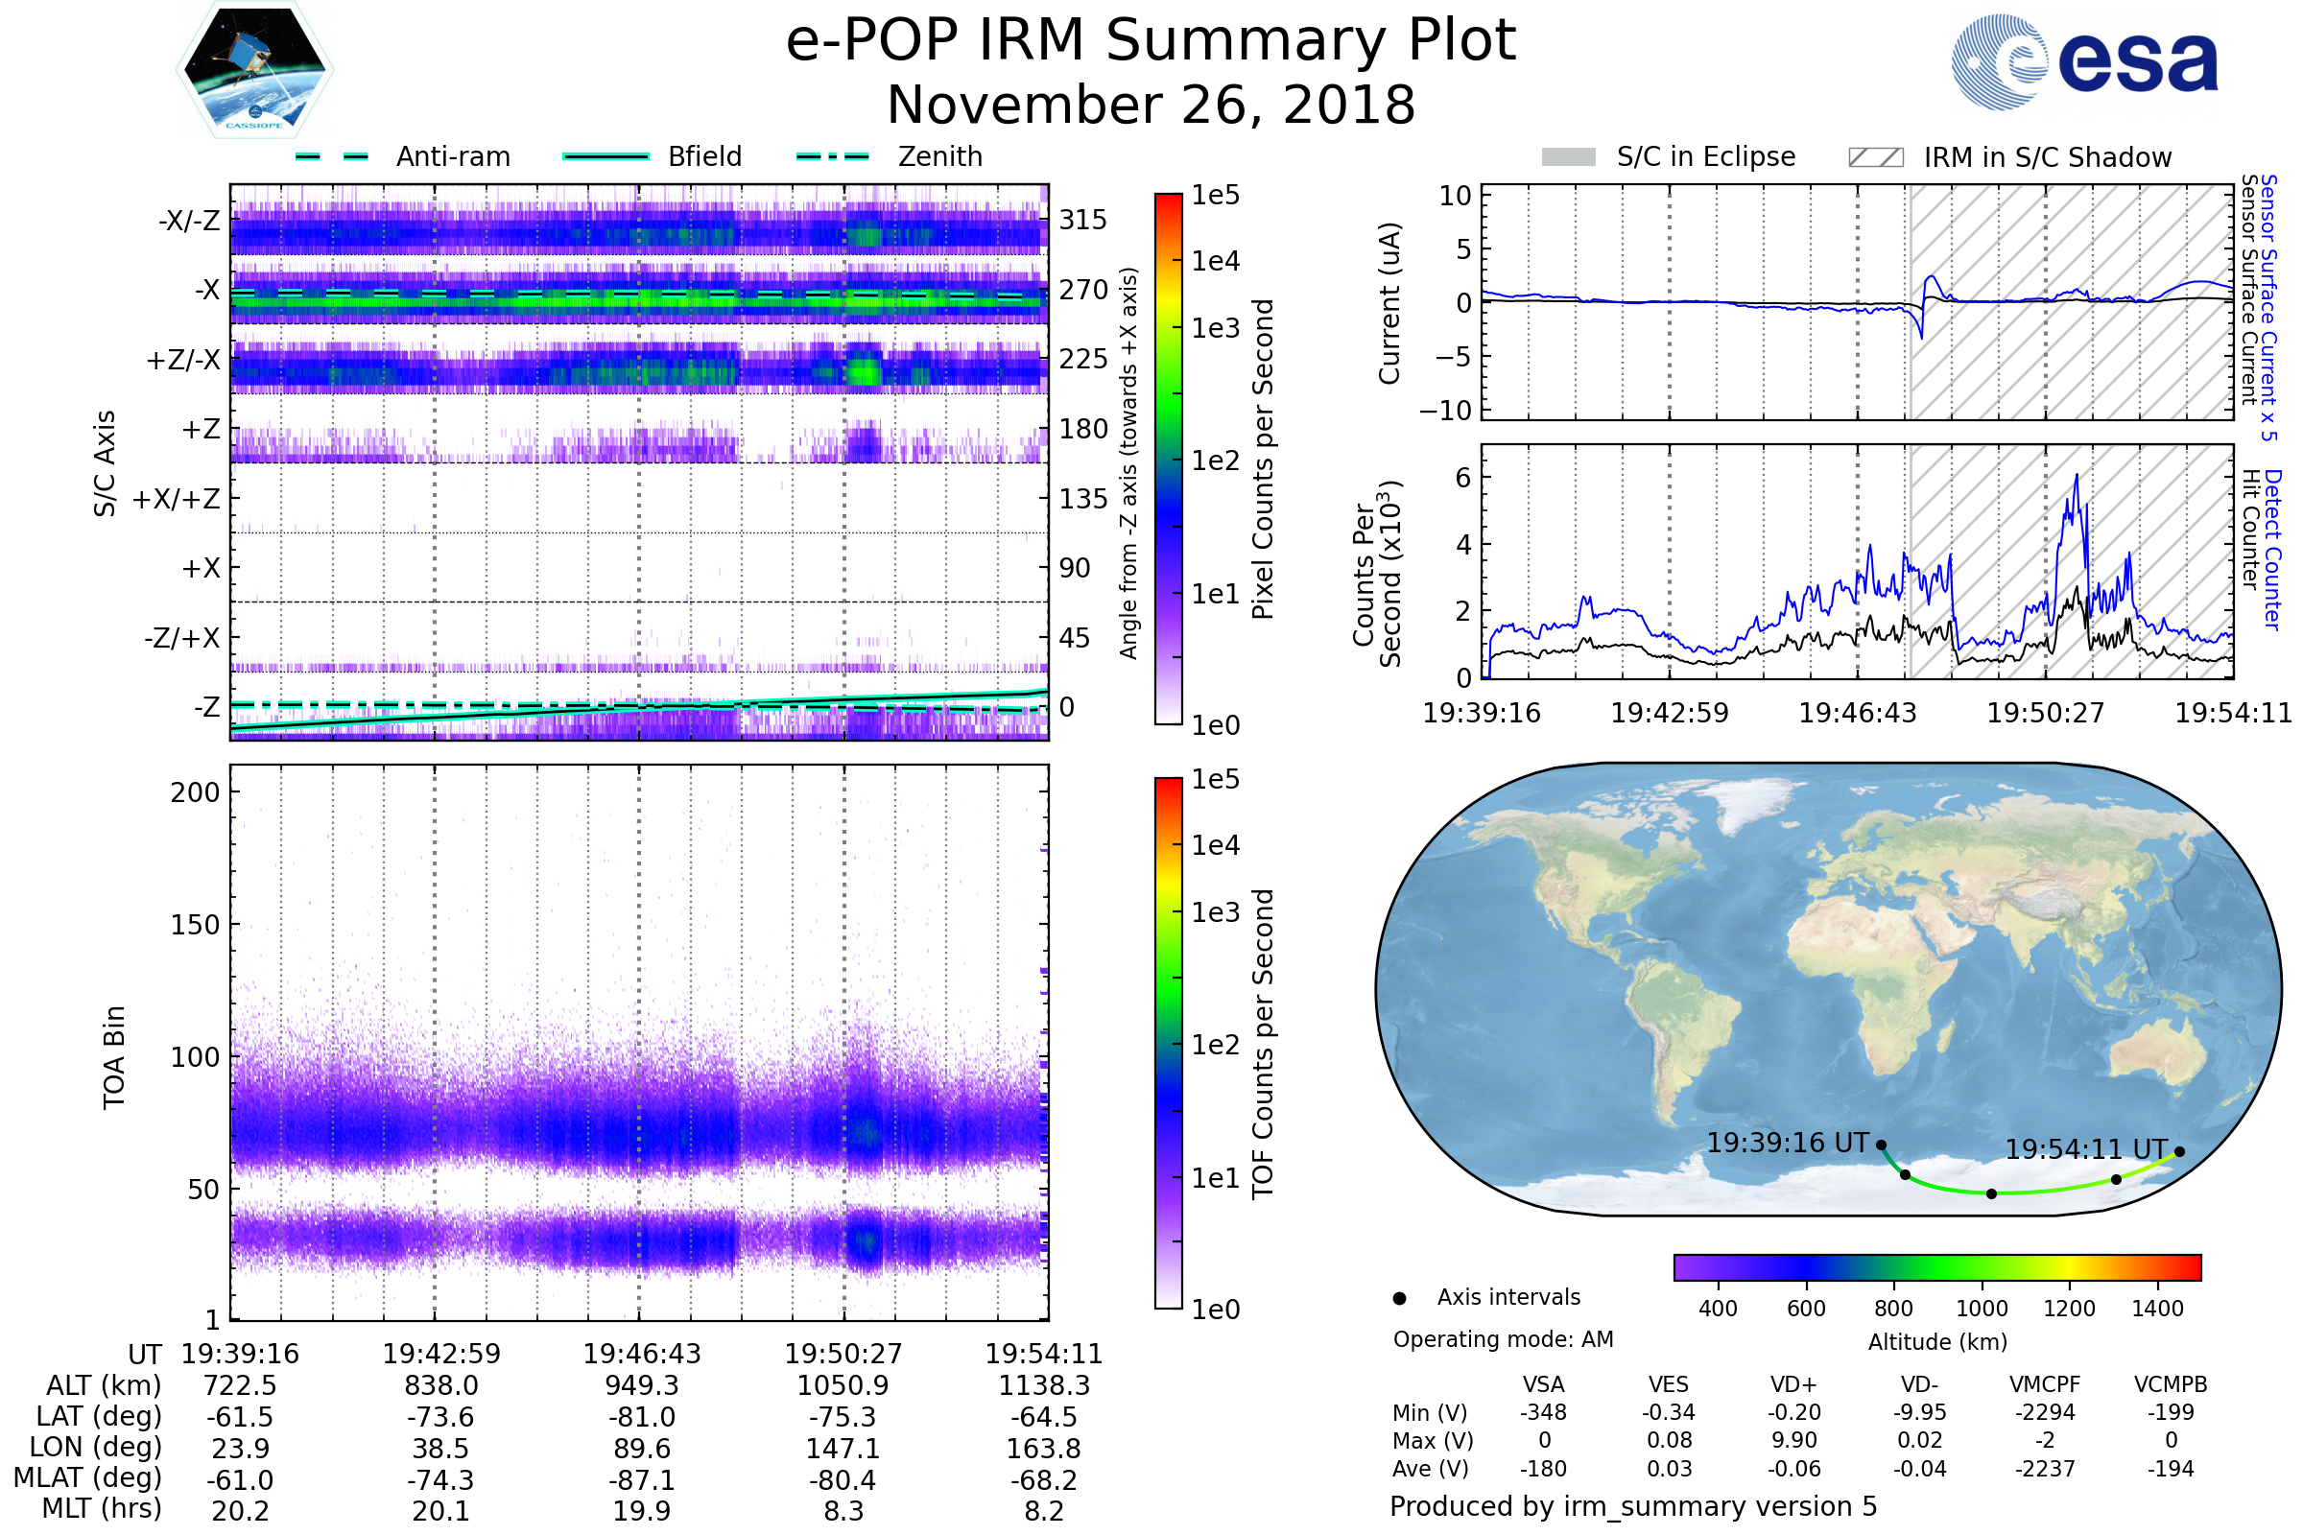Screen dimensions: 2303x1535
Task: Click the S/C in Eclipse gray swatch
Action: [x=1568, y=157]
